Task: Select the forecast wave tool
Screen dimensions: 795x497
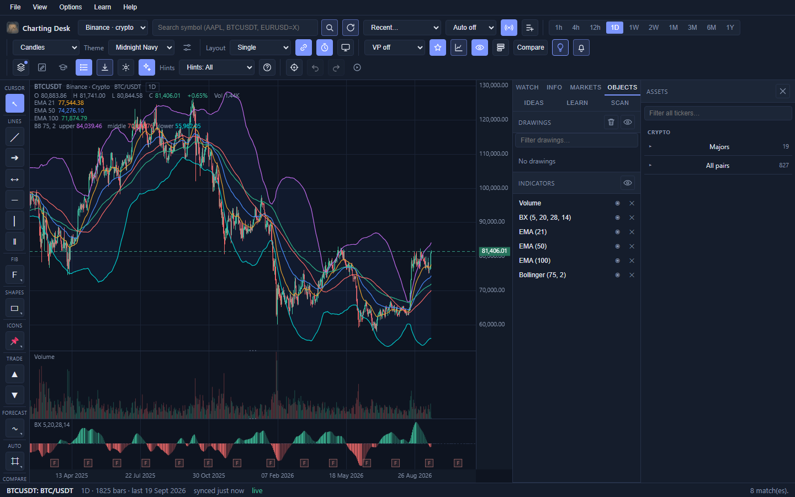Action: [15, 429]
